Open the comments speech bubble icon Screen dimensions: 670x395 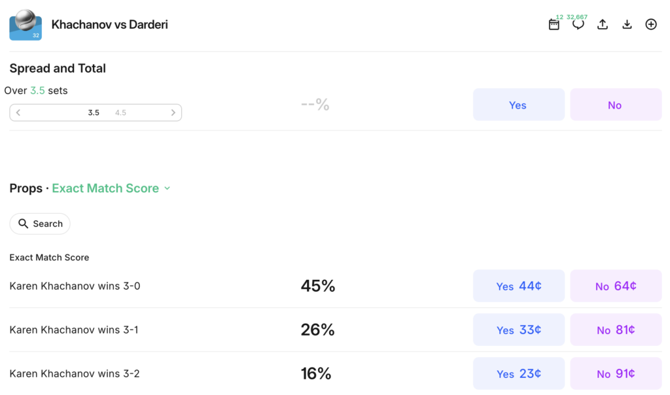[578, 25]
